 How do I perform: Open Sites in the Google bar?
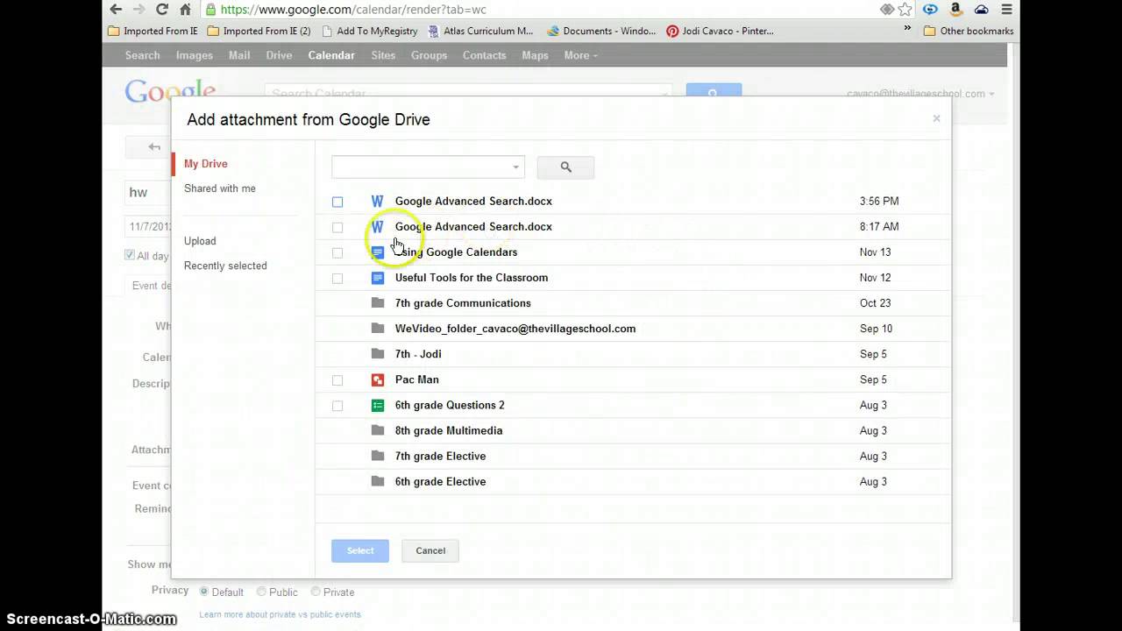(383, 55)
